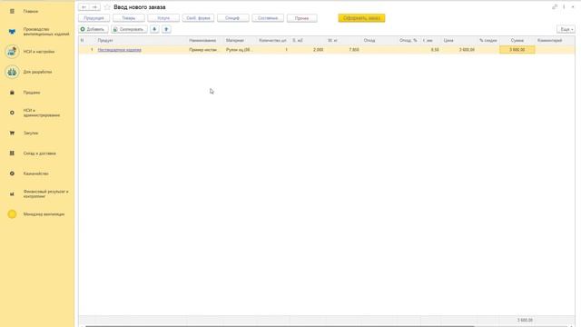The height and width of the screenshot is (327, 581).
Task: Click the M, кг column header
Action: click(x=343, y=40)
